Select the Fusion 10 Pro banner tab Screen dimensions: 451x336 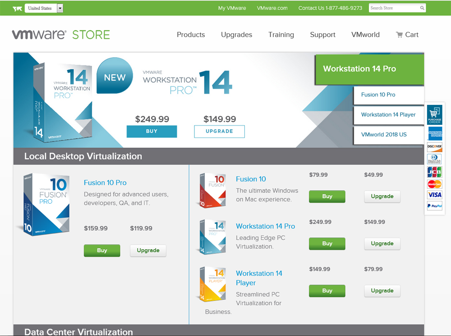389,95
